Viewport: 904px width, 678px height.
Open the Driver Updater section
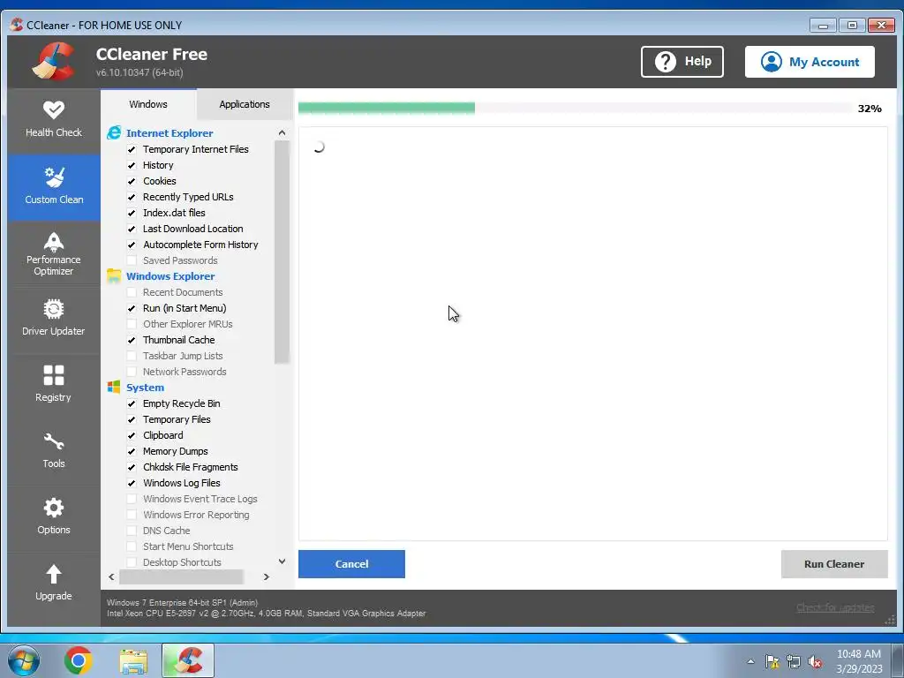54,320
